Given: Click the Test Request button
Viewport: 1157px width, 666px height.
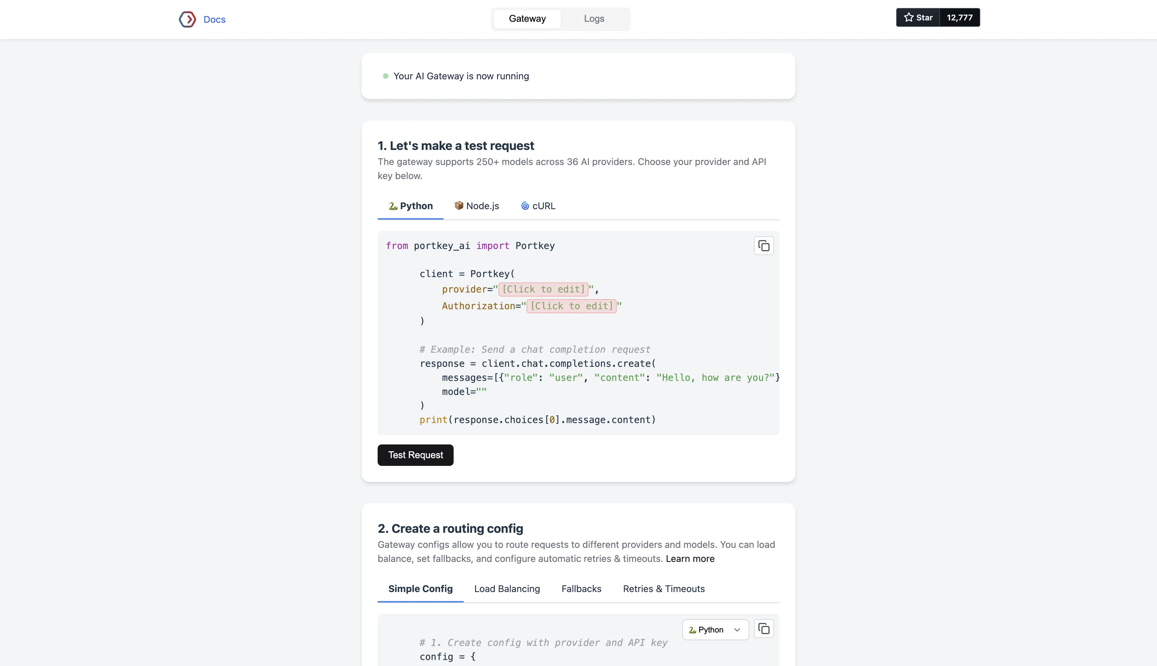Looking at the screenshot, I should coord(415,455).
